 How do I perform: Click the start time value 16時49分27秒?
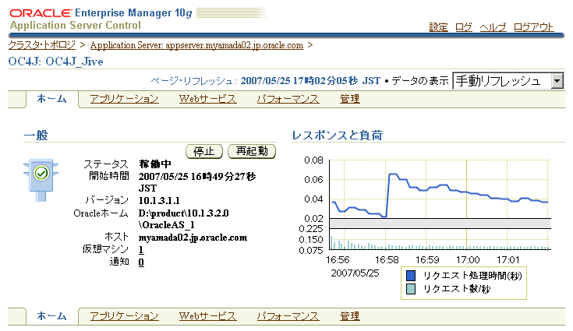coord(223,177)
